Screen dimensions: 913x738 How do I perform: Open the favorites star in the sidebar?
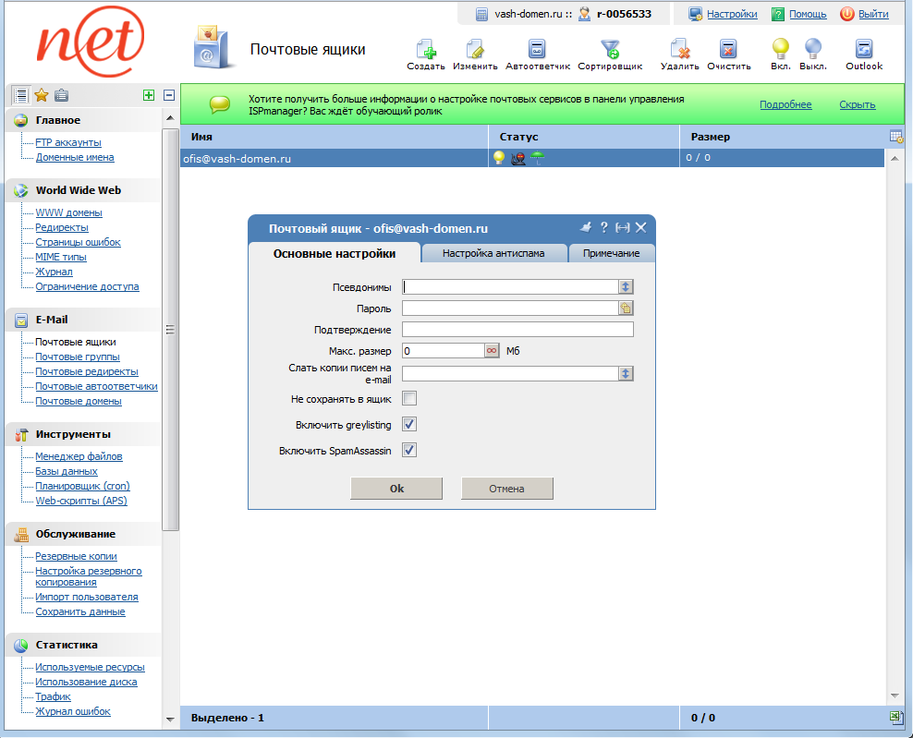tap(41, 94)
